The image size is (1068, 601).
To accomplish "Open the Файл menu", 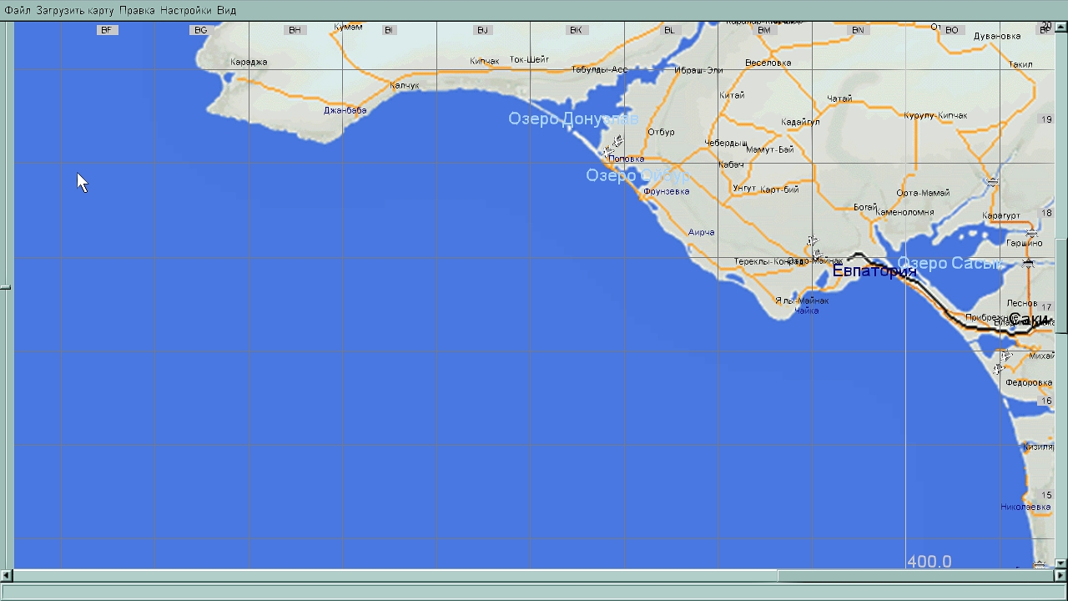I will pos(18,11).
